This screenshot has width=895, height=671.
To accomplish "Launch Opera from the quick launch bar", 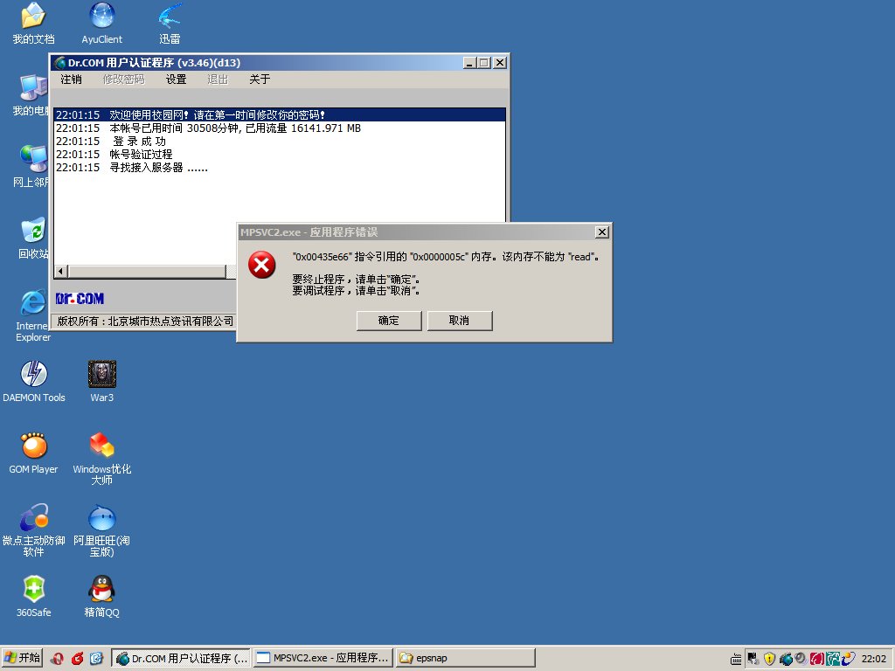I will coord(57,659).
